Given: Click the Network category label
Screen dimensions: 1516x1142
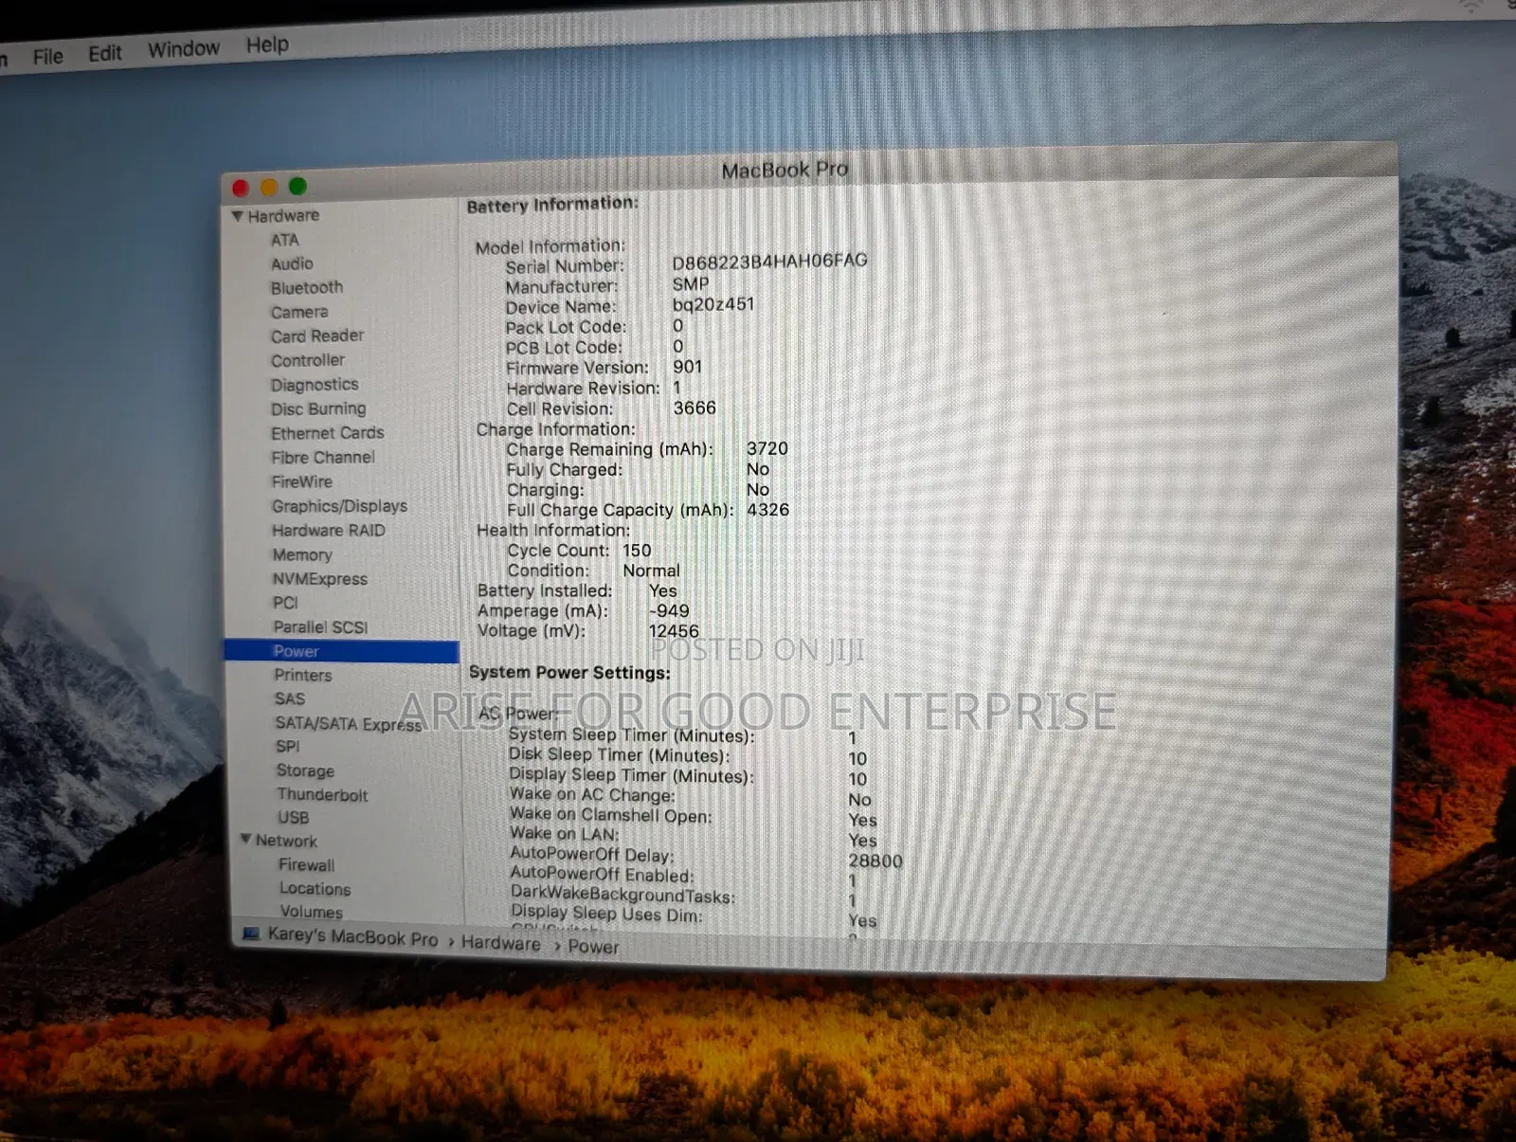Looking at the screenshot, I should coord(286,841).
